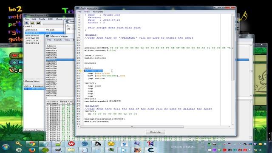The height and width of the screenshot is (153, 272).
Task: Open Edit menu in Cheat Engine main window
Action: click(34, 19)
